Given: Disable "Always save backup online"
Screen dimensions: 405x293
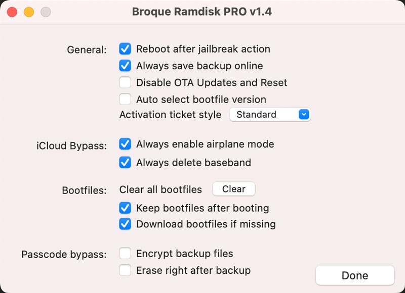Looking at the screenshot, I should [x=125, y=66].
